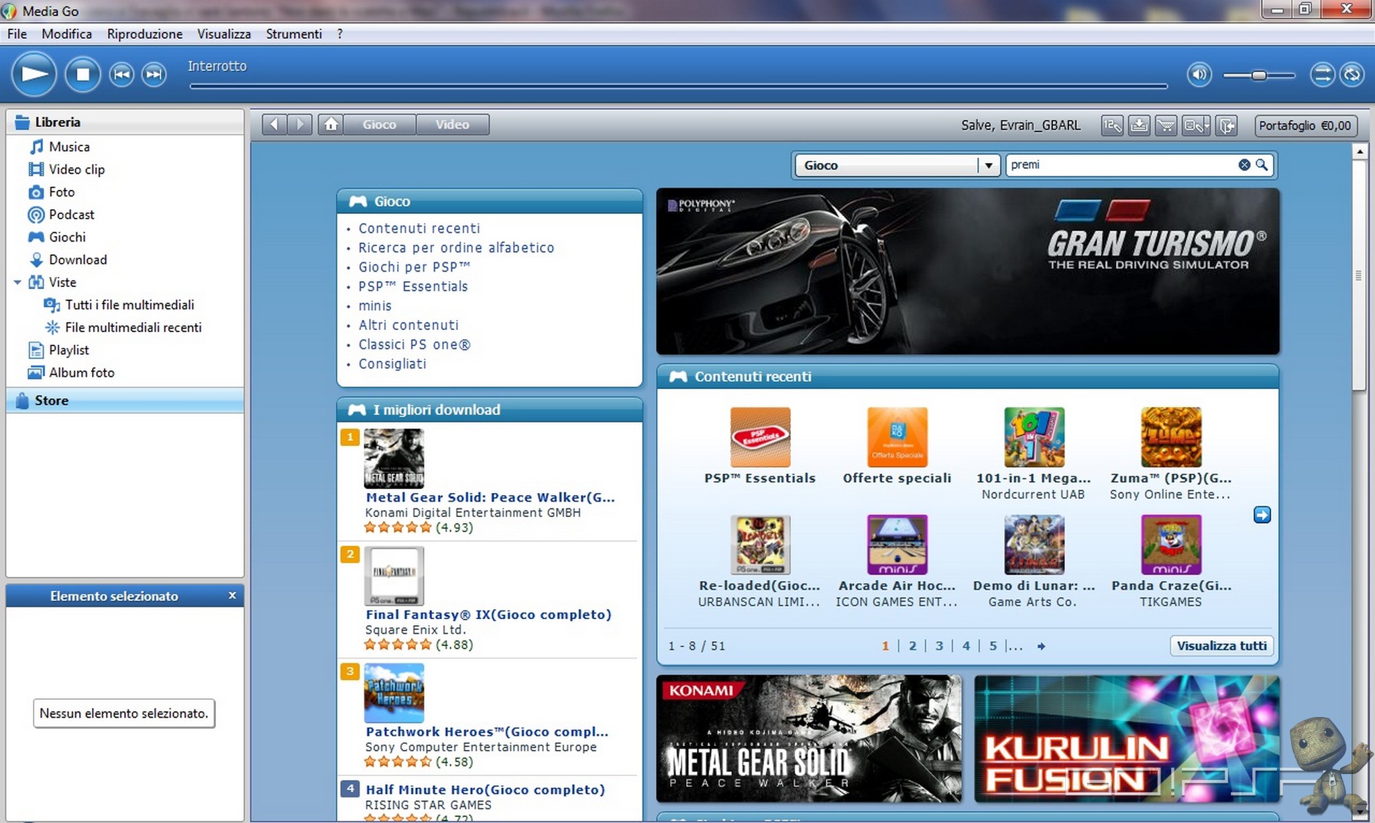This screenshot has height=823, width=1375.
Task: Open Playlist in the sidebar
Action: pos(68,350)
